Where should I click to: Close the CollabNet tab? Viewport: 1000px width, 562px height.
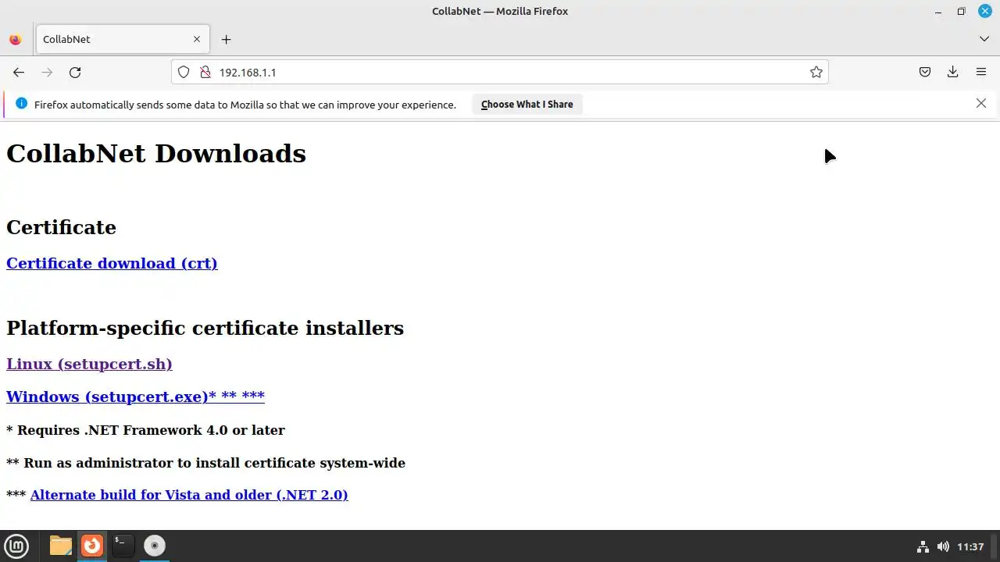(x=197, y=39)
